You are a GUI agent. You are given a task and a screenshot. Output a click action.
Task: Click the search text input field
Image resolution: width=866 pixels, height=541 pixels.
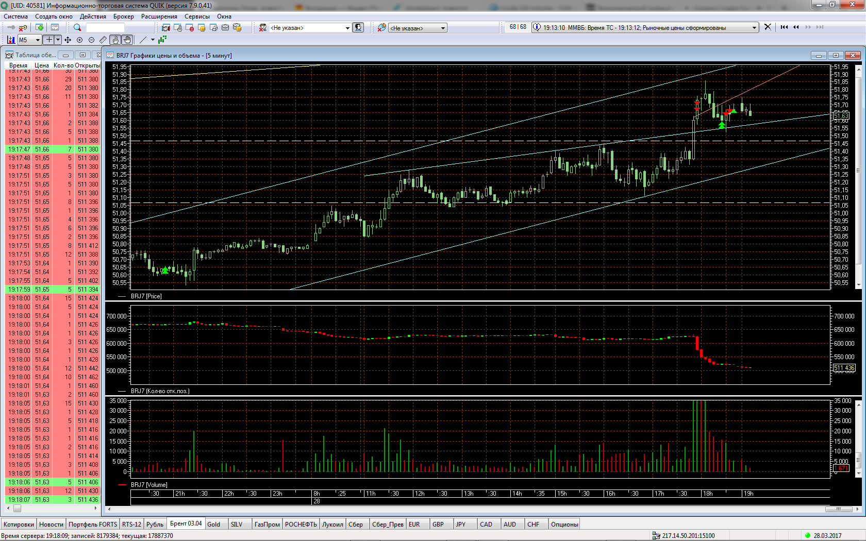pyautogui.click(x=105, y=28)
